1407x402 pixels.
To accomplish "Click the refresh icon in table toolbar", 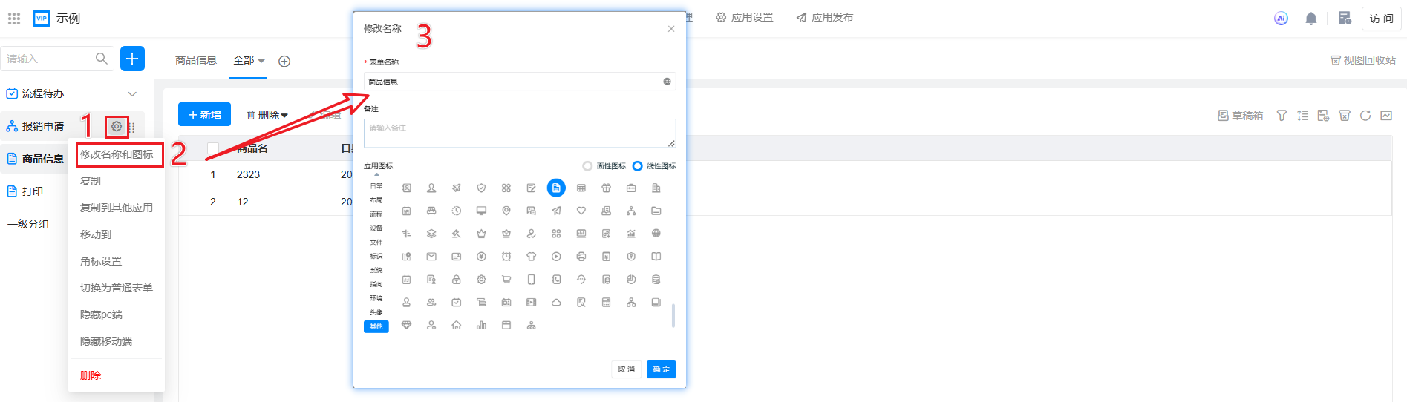I will [1365, 116].
